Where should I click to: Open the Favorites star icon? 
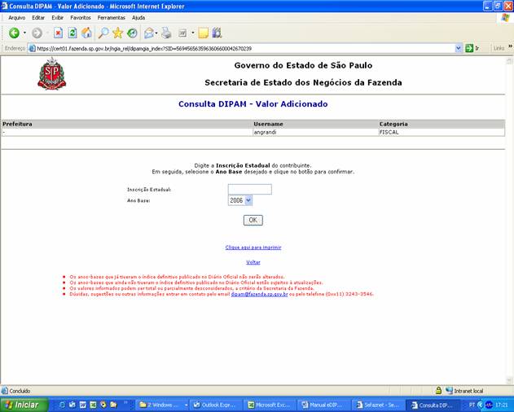118,33
